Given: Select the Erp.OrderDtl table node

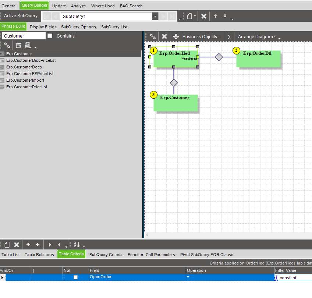Looking at the screenshot, I should coord(258,59).
